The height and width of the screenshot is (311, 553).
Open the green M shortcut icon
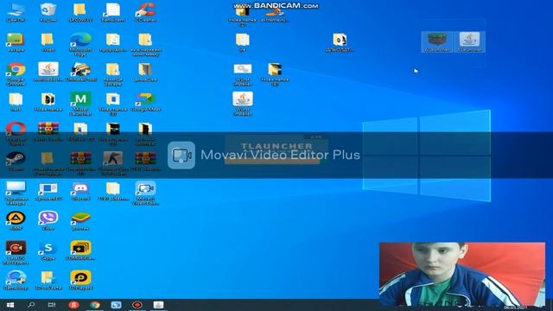pyautogui.click(x=80, y=104)
